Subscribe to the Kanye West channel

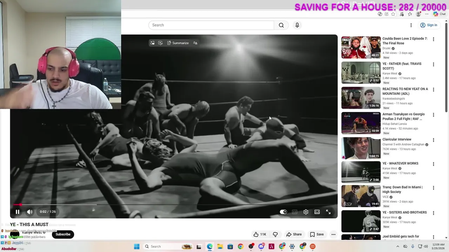(x=63, y=234)
